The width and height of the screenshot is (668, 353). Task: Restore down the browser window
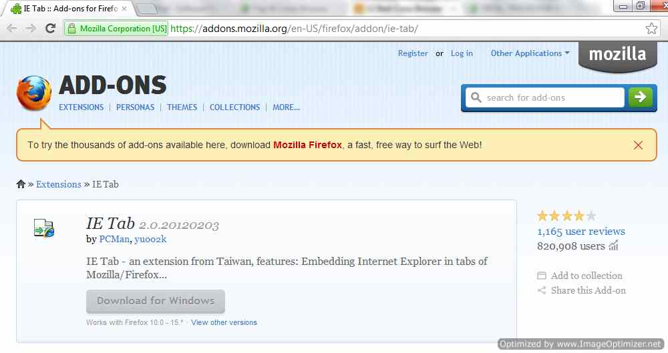641,6
